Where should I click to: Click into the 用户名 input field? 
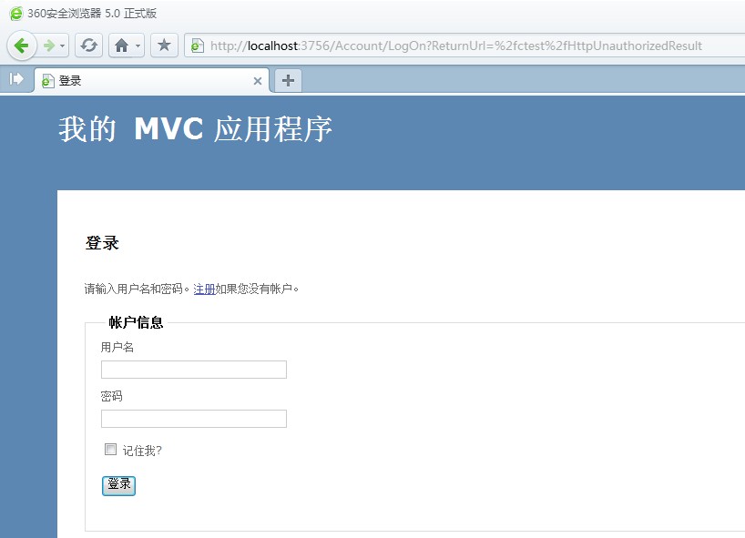[194, 370]
